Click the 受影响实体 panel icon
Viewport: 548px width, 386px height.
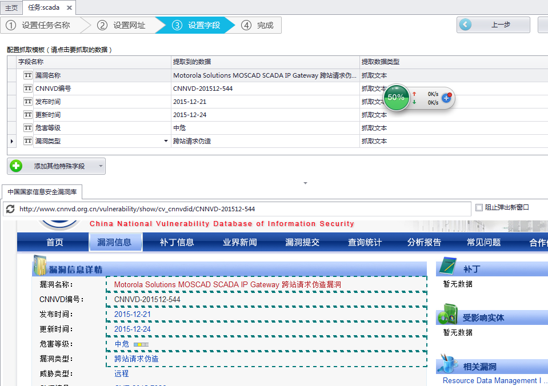(x=447, y=315)
